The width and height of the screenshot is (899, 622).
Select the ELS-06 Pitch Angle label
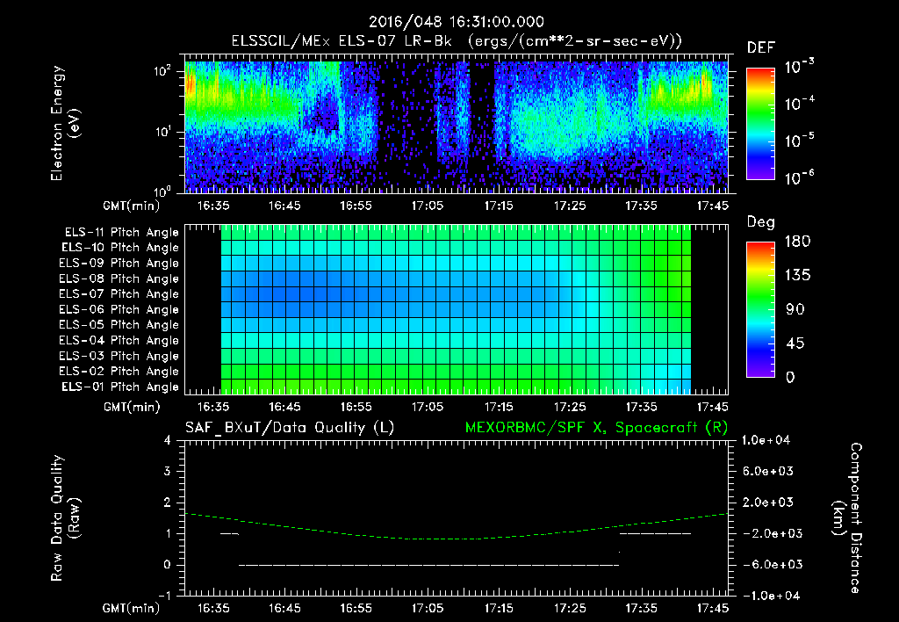[119, 309]
